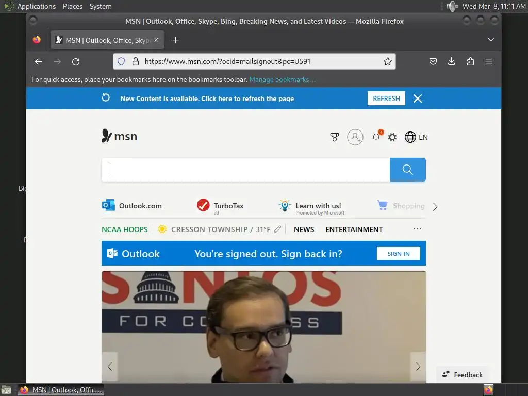Image resolution: width=528 pixels, height=396 pixels.
Task: Go back using the browser back arrow
Action: pyautogui.click(x=39, y=62)
